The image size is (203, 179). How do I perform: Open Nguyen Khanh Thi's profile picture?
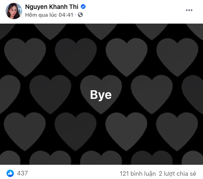coord(13,11)
